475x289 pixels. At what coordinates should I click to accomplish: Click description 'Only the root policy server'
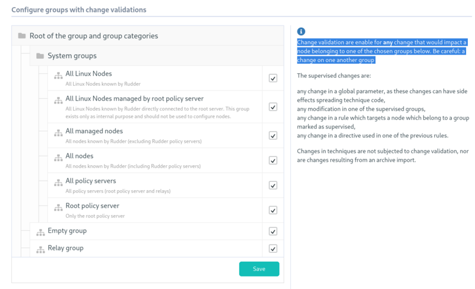[x=95, y=216]
